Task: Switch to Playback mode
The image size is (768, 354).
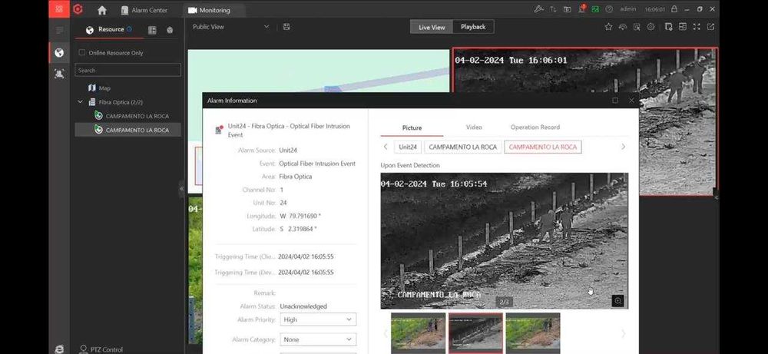Action: coord(473,27)
